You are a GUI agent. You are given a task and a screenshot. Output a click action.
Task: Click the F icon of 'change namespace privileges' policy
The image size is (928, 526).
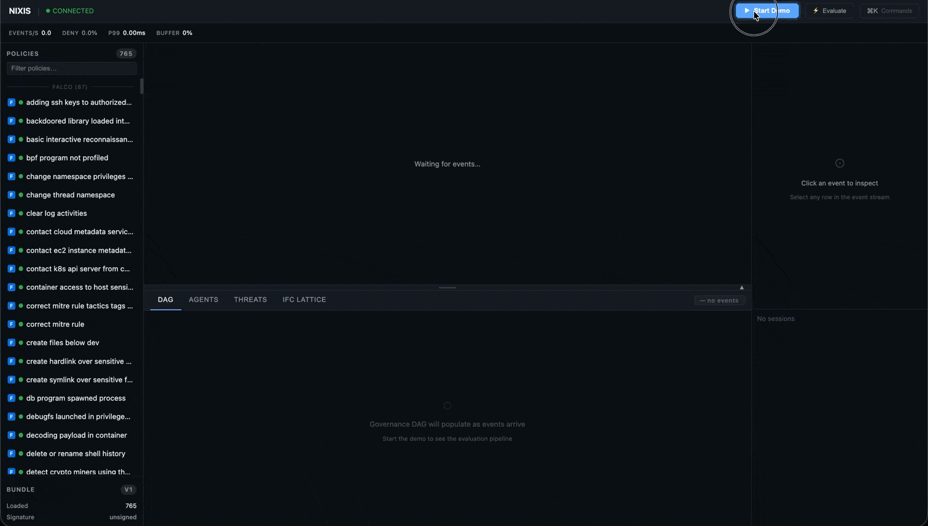tap(11, 177)
